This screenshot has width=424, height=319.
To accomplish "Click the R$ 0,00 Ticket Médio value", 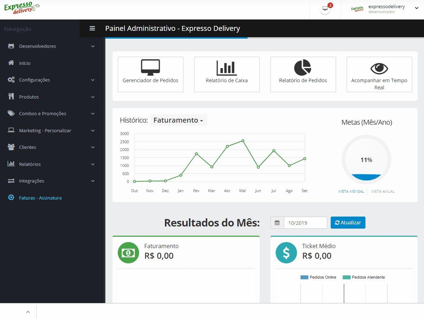I will [316, 256].
